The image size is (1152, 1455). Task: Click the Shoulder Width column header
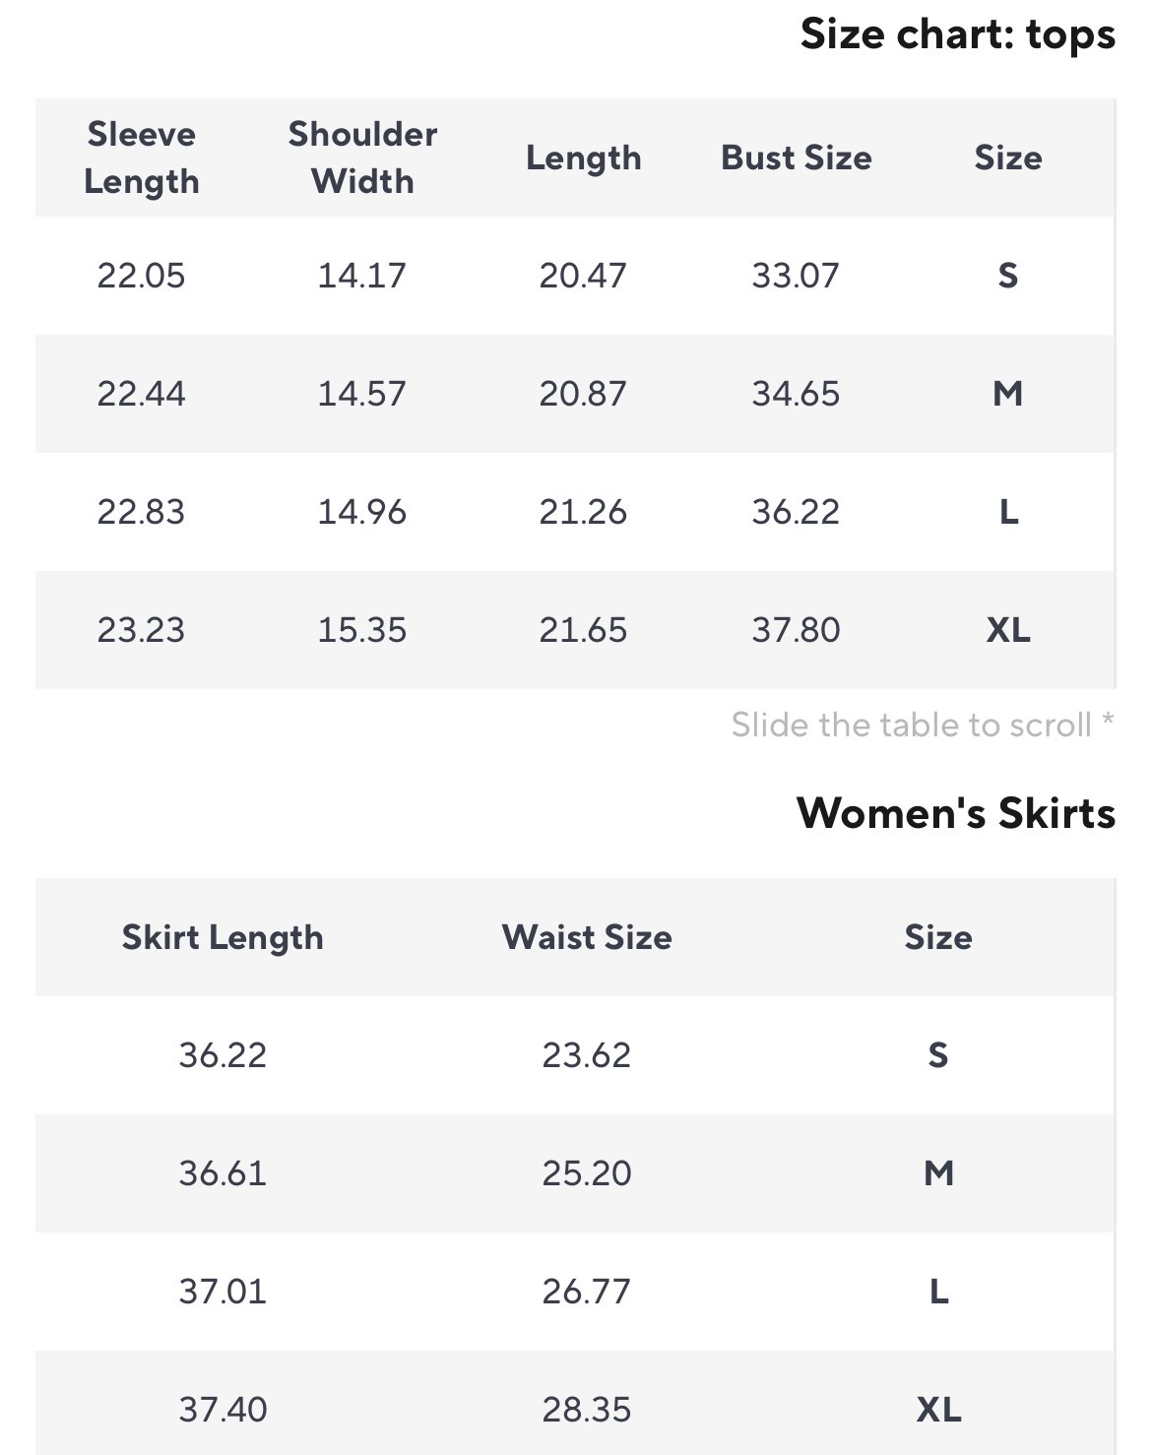[x=362, y=158]
